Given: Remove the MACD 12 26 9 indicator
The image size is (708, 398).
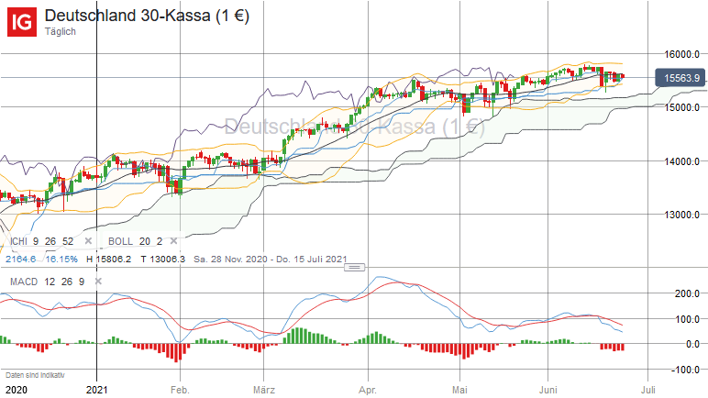Looking at the screenshot, I should pos(98,282).
